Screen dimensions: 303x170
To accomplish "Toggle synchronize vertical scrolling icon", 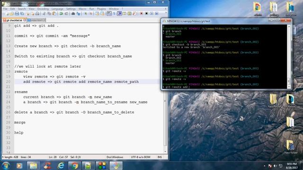I will [97, 14].
